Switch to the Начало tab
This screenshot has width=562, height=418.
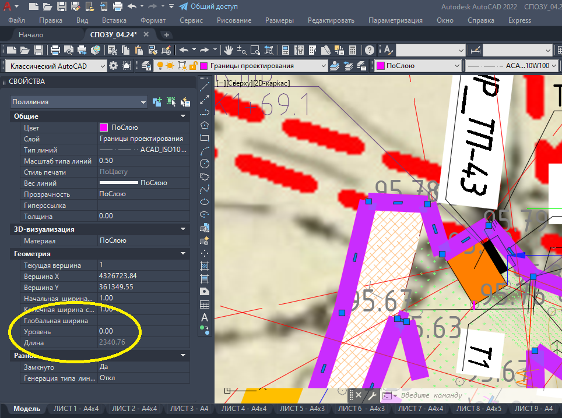[x=31, y=35]
